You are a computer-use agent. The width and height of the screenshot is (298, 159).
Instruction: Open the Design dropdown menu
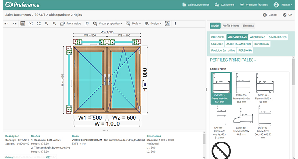tap(153, 23)
